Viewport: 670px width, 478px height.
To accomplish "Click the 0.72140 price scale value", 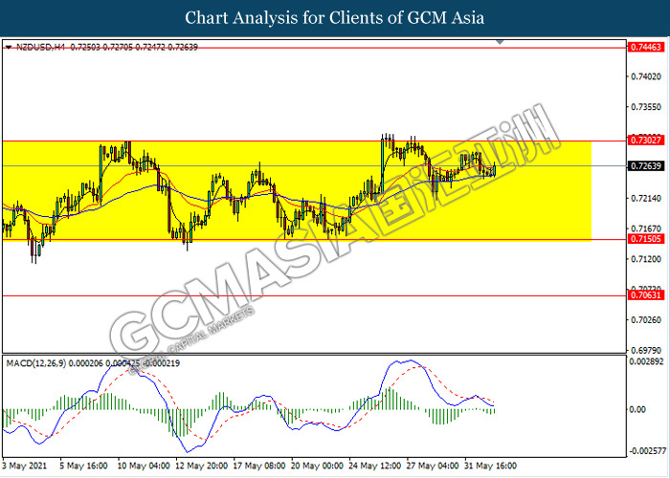I will pos(646,199).
